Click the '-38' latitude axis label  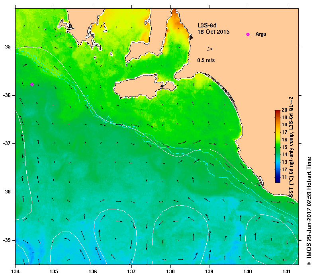coord(7,192)
